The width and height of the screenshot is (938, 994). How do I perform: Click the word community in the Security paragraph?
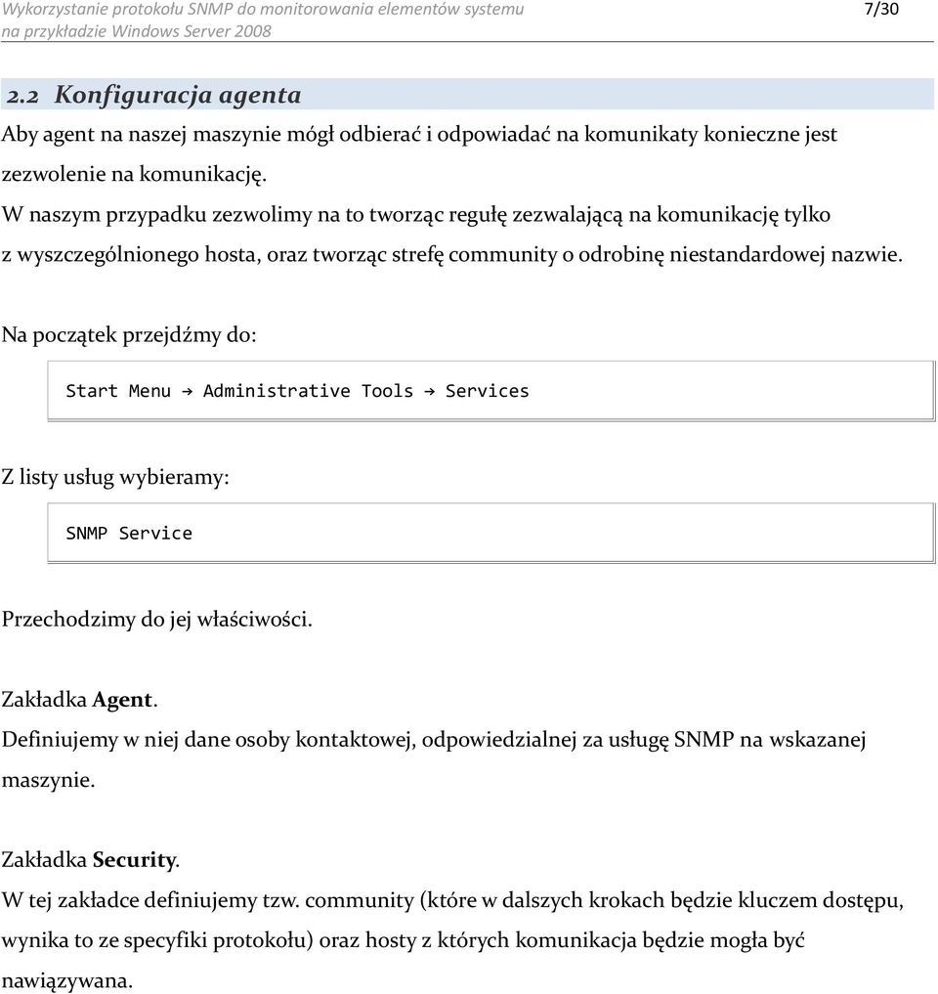(x=360, y=900)
